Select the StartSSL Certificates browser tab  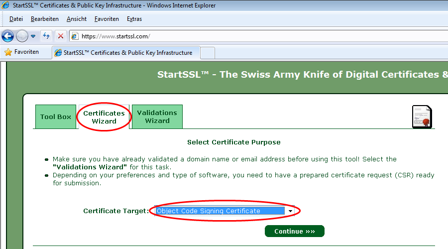coord(126,53)
